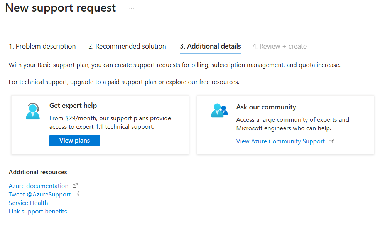This screenshot has height=230, width=390.
Task: Click the Get expert help heading
Action: pyautogui.click(x=73, y=106)
